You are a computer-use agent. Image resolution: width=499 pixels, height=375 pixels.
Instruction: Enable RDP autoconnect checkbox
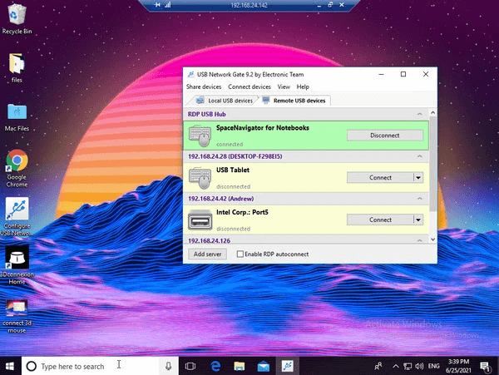click(241, 254)
